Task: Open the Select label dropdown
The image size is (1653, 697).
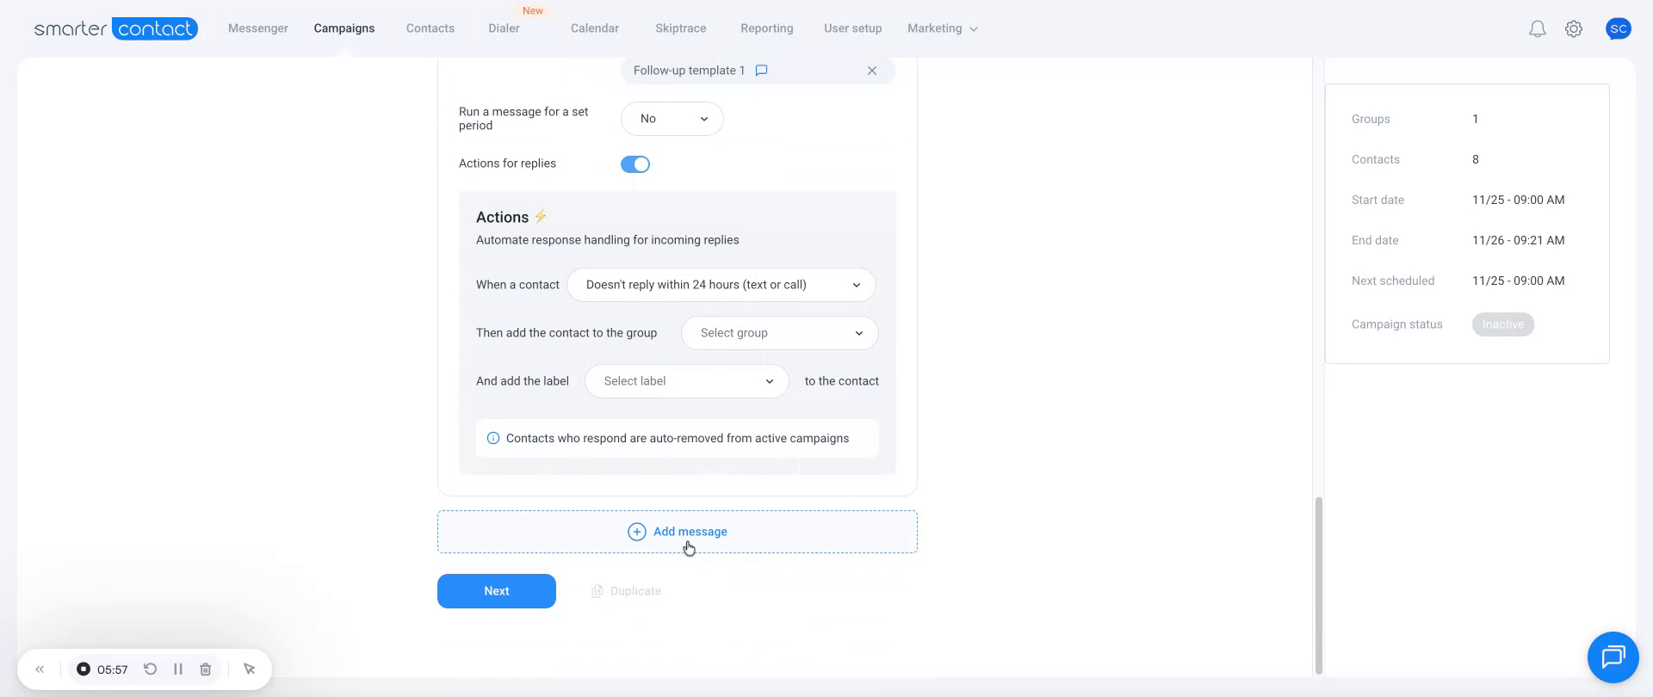Action: click(x=687, y=381)
